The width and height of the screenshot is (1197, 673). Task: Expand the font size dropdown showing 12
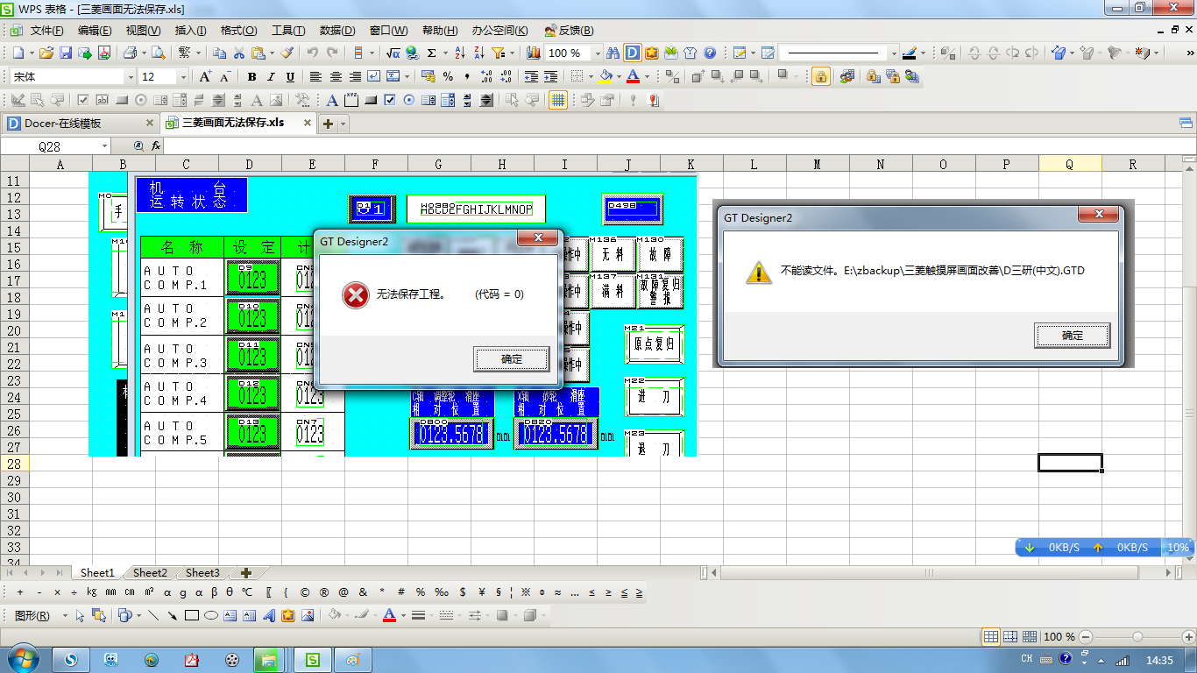click(183, 77)
